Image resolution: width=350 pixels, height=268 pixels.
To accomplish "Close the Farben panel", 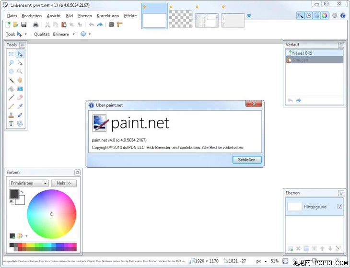I will [77, 173].
